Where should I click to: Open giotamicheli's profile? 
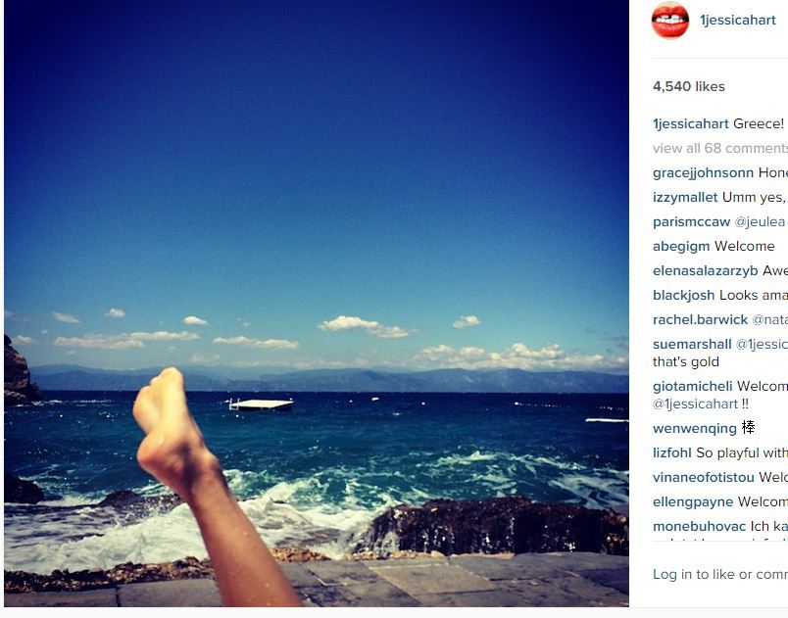point(693,386)
